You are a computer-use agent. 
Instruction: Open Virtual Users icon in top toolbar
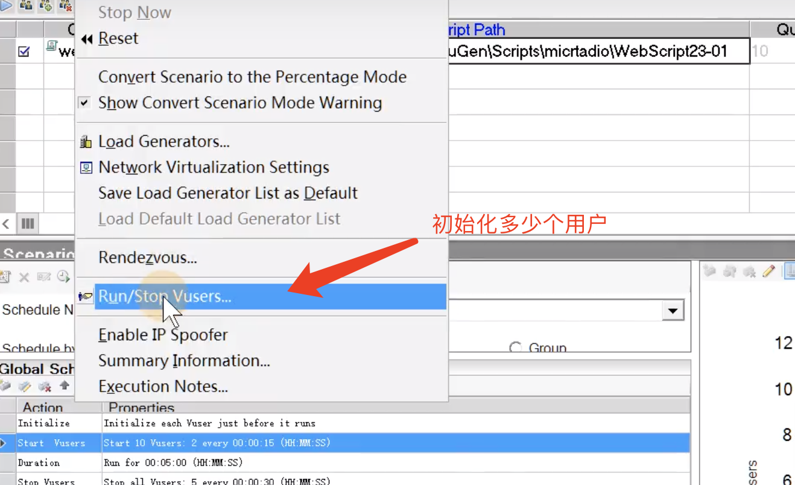tap(26, 5)
